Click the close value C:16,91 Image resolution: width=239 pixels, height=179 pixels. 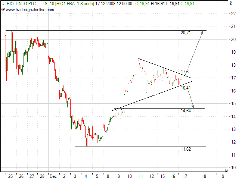click(x=187, y=3)
